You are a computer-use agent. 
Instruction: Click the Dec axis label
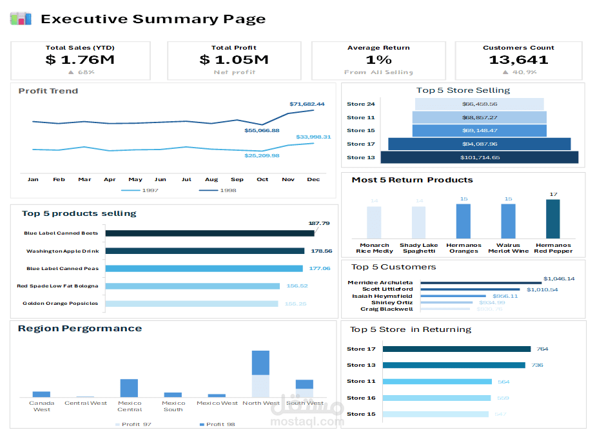coord(313,179)
